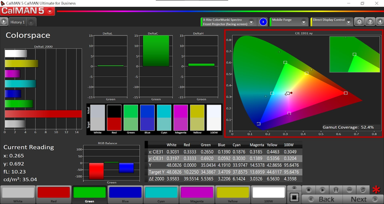The width and height of the screenshot is (384, 204).
Task: Select the Magenta pattern swatch at the bottom
Action: 197,194
